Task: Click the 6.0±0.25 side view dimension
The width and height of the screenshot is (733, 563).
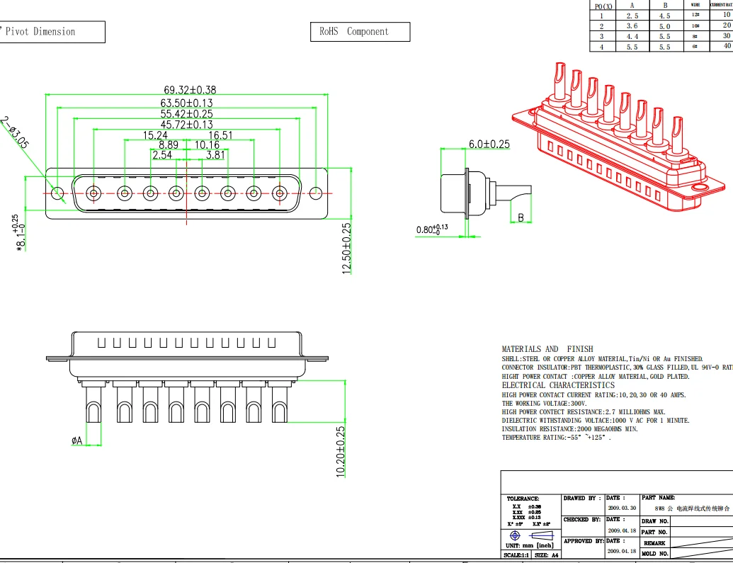Action: (x=489, y=144)
